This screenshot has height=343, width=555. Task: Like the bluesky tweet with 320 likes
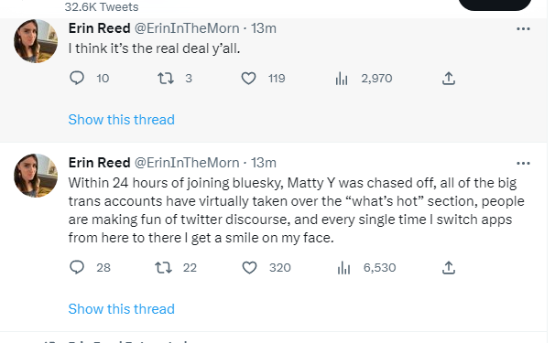click(x=249, y=267)
